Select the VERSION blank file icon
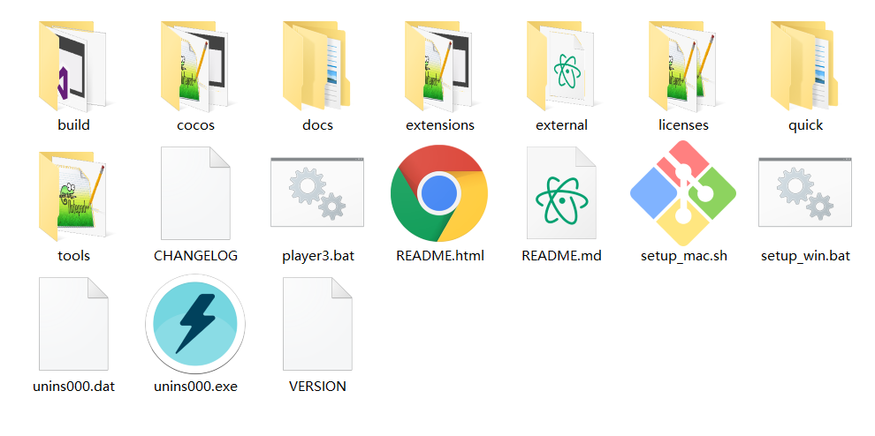Image resolution: width=875 pixels, height=436 pixels. (x=317, y=323)
